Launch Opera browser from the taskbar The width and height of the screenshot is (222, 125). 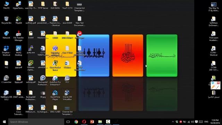point(84,122)
